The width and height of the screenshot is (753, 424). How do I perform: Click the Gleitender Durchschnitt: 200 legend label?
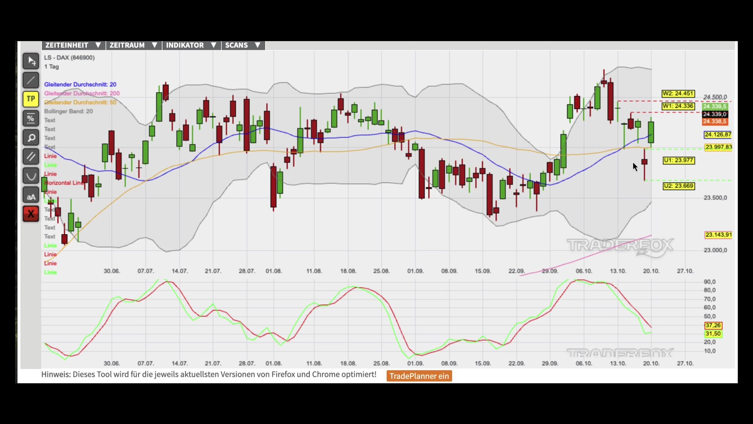82,93
